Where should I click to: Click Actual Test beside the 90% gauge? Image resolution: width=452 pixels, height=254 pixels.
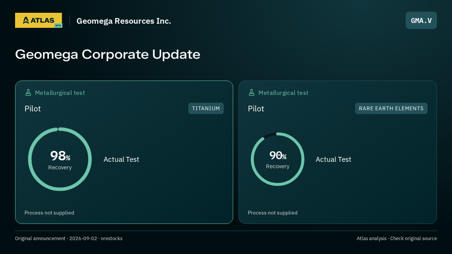[x=333, y=159]
